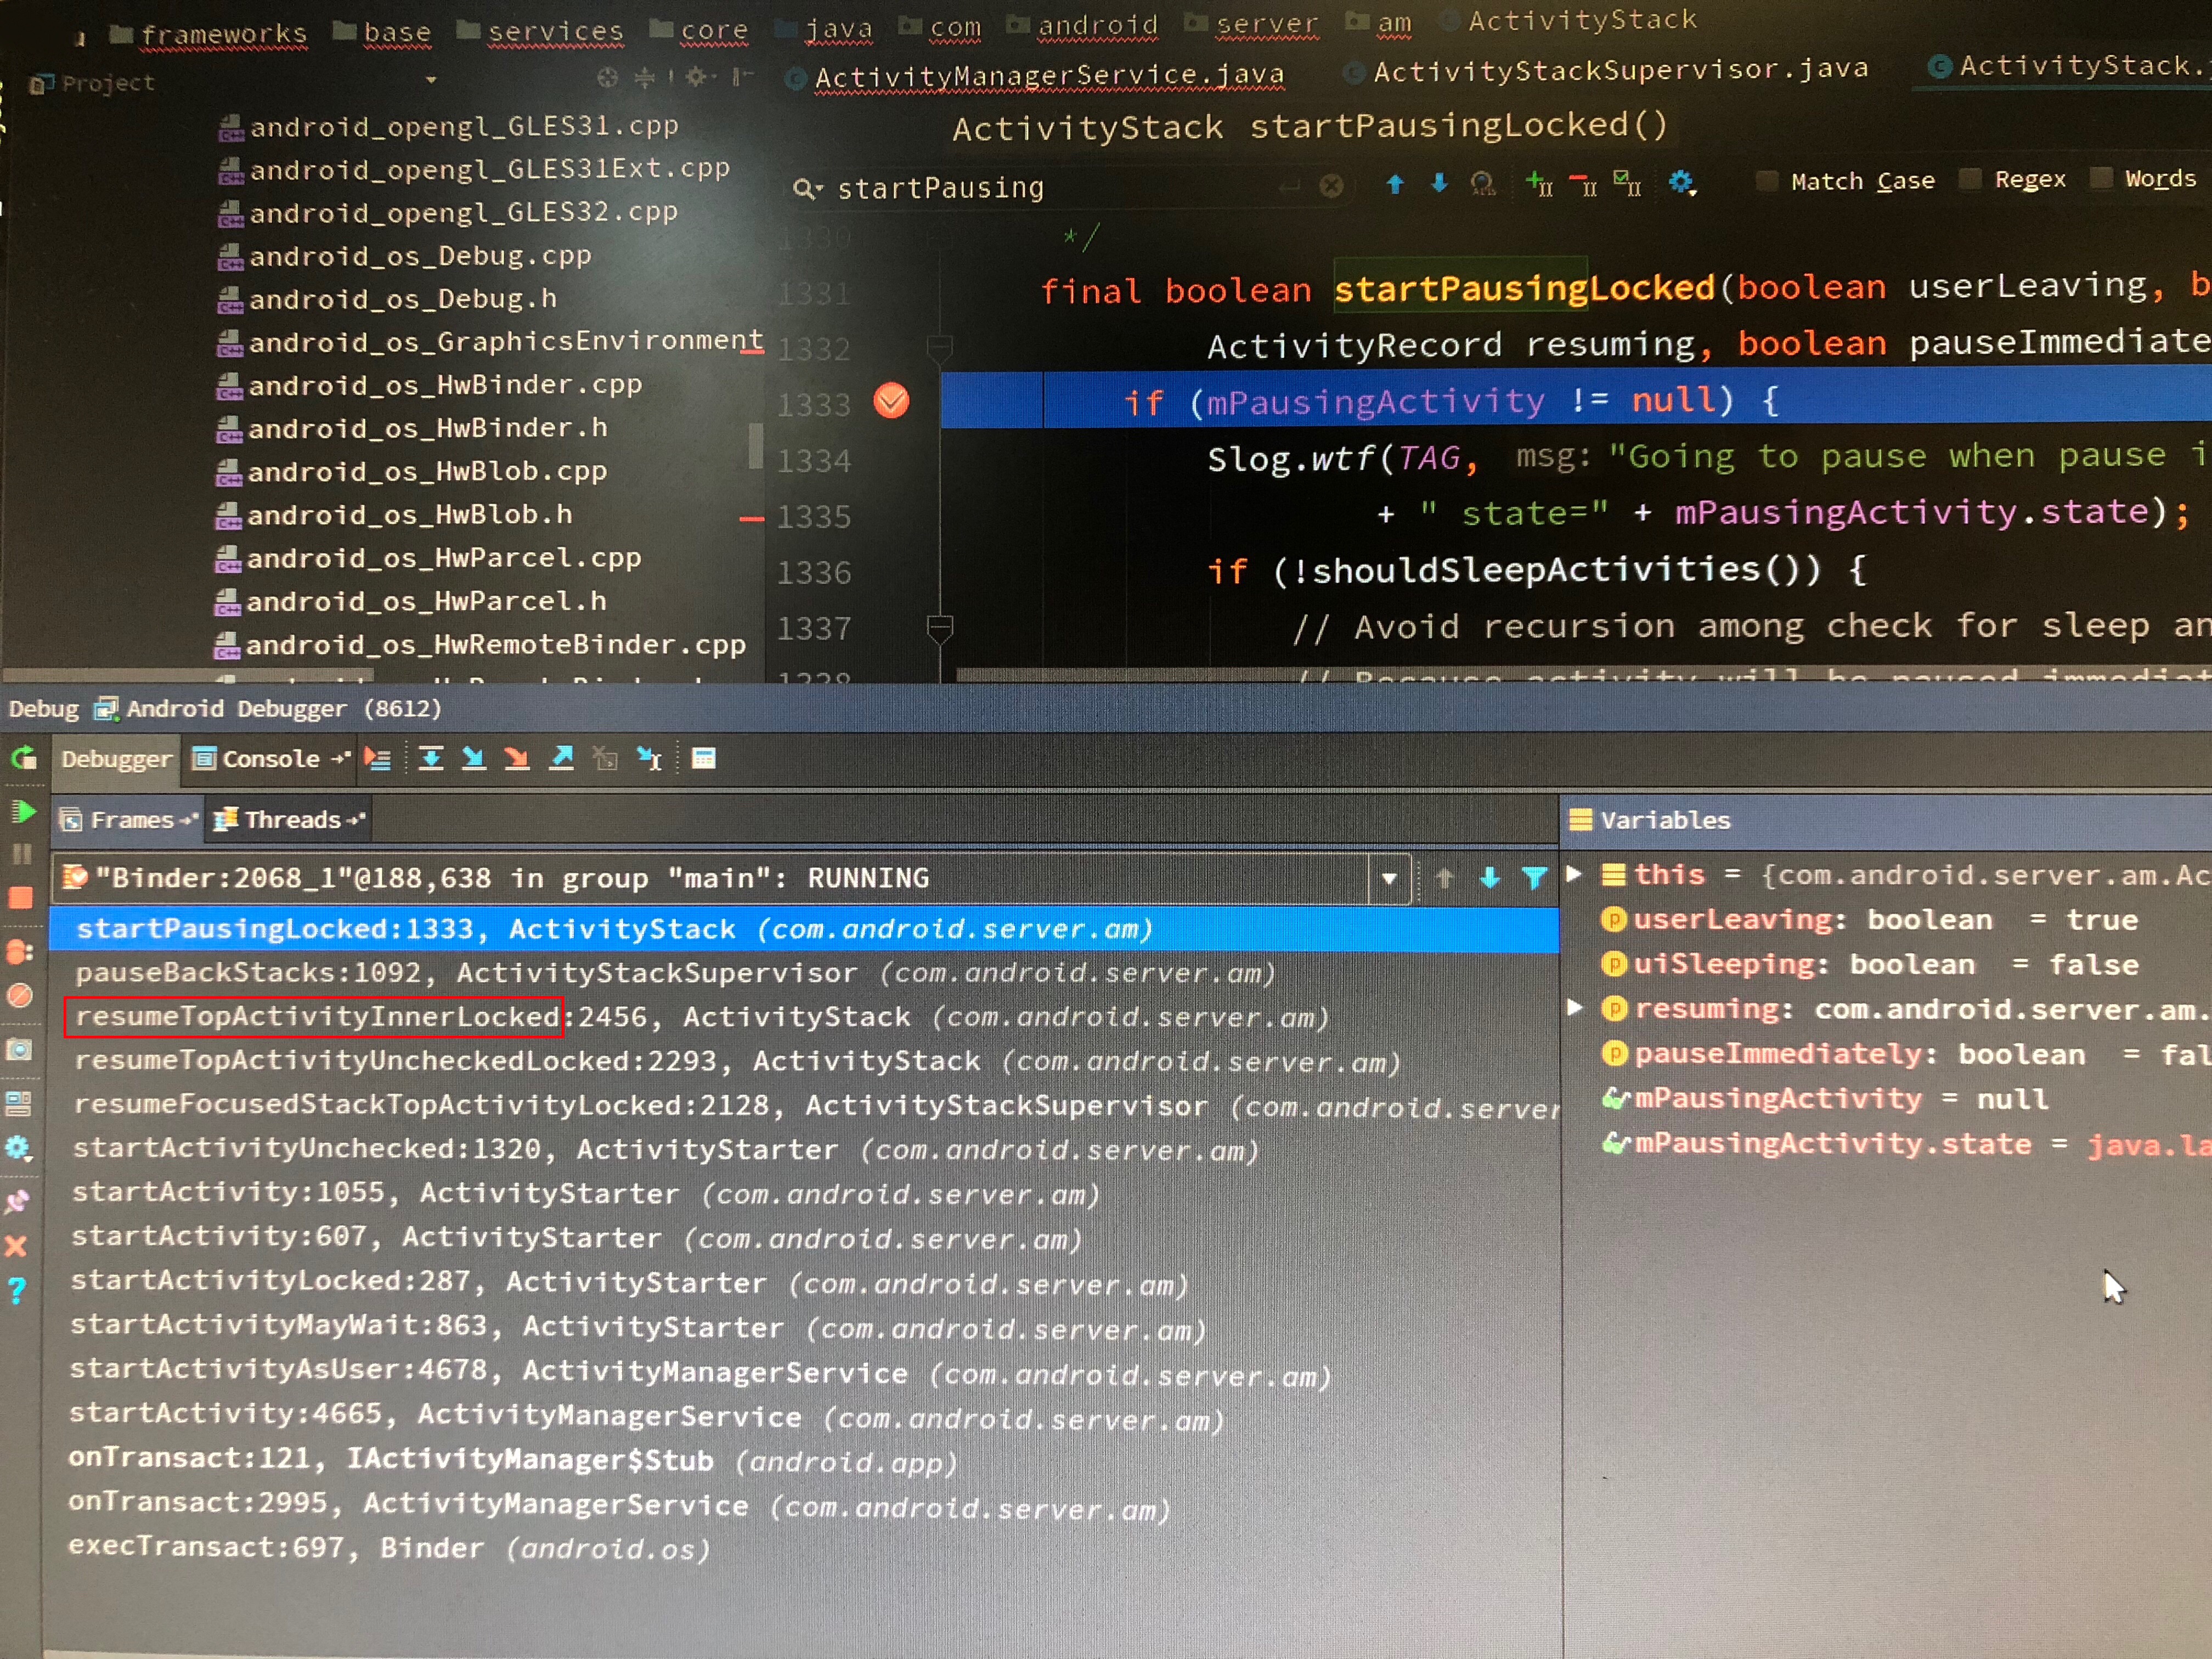The image size is (2212, 1659).
Task: Click the Step Into icon
Action: pos(474,759)
